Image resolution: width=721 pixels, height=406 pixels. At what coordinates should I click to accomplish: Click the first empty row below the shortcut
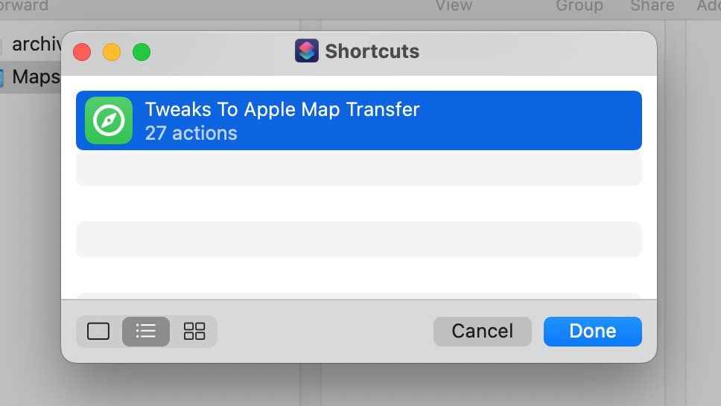coord(358,169)
